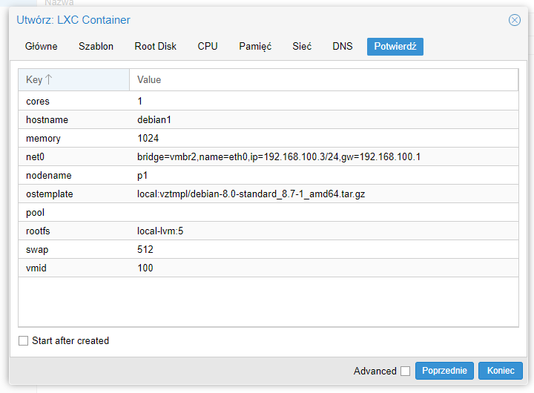
Task: Select the CPU tab
Action: pyautogui.click(x=208, y=46)
